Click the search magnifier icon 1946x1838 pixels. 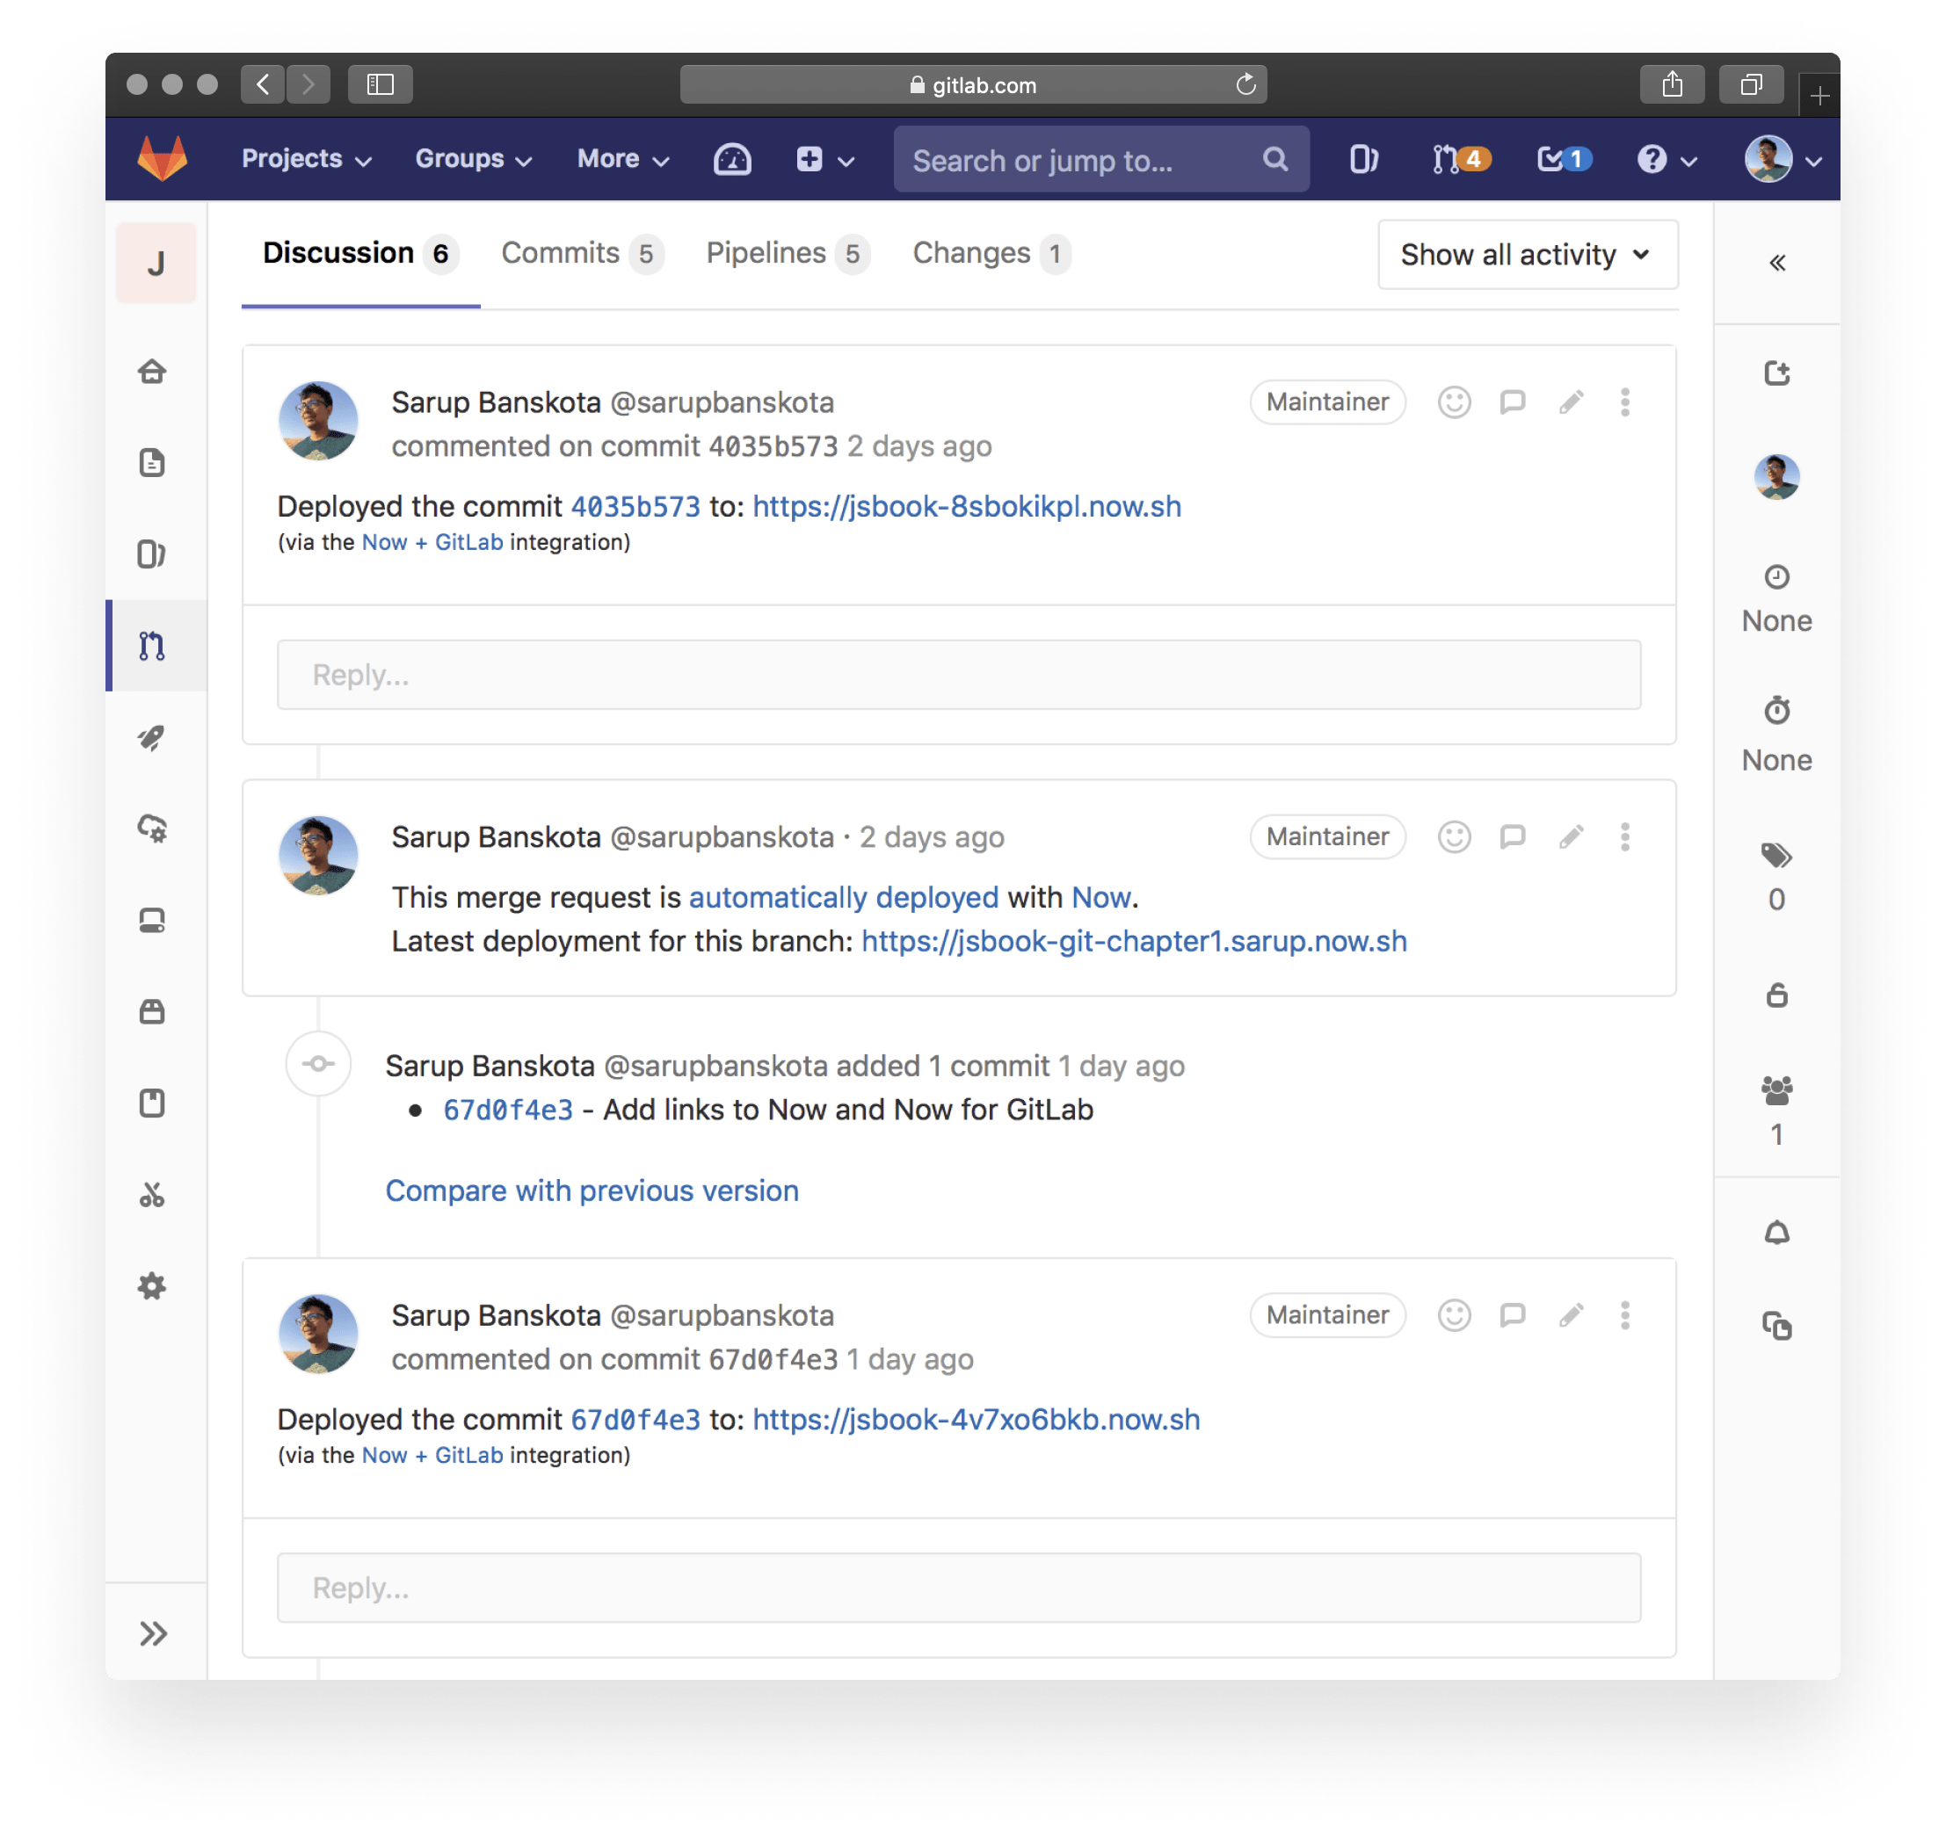pos(1274,159)
